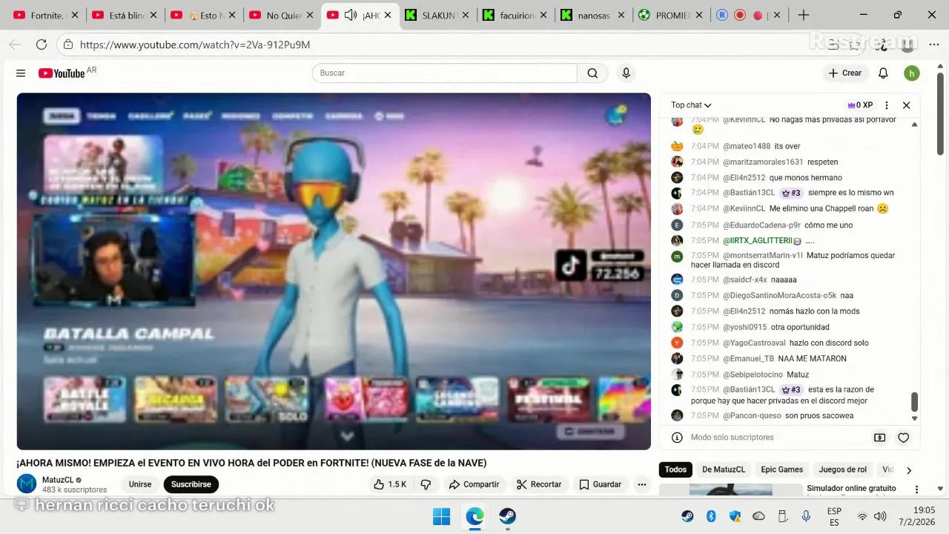Image resolution: width=949 pixels, height=534 pixels.
Task: Show more filter chips with right arrow
Action: pyautogui.click(x=909, y=470)
